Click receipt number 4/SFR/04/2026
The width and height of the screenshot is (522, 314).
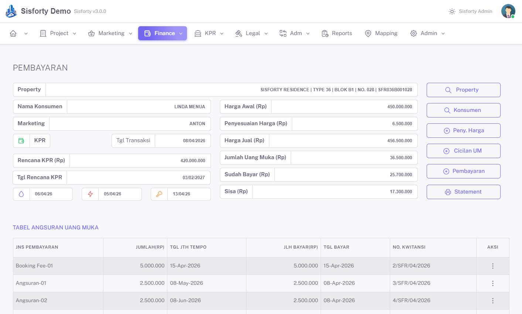click(x=411, y=300)
